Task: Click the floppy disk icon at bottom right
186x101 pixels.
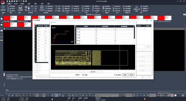Action: pos(183,95)
